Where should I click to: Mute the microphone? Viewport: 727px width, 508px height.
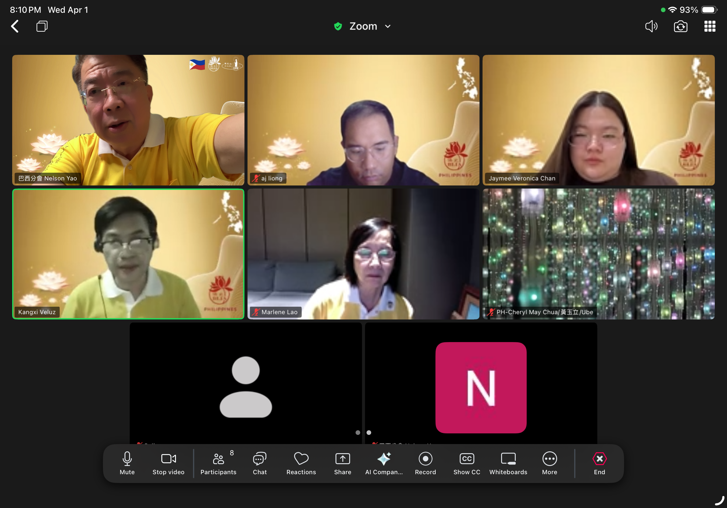[x=127, y=463]
